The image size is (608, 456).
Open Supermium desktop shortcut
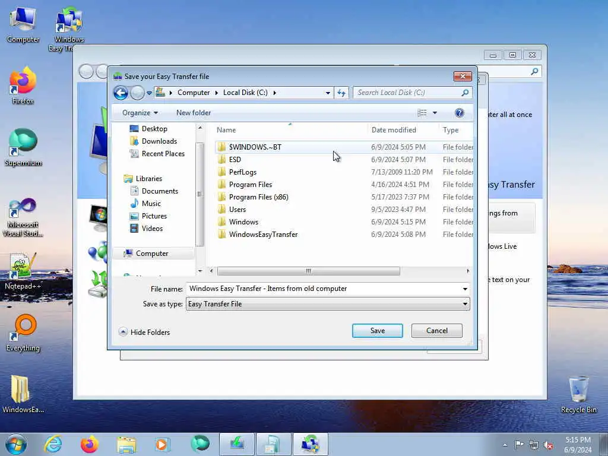tap(23, 148)
